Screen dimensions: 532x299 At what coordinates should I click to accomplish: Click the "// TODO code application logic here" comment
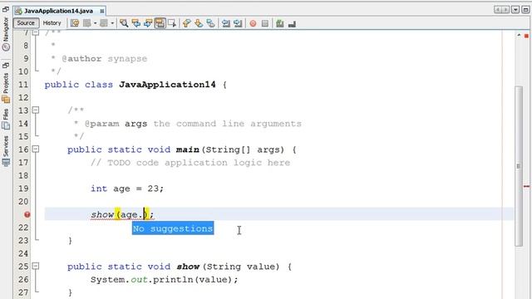pyautogui.click(x=190, y=163)
